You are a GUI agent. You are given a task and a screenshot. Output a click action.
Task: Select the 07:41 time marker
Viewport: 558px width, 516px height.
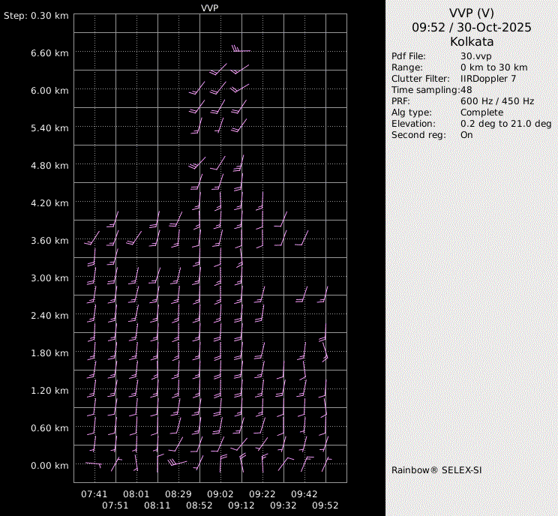94,494
